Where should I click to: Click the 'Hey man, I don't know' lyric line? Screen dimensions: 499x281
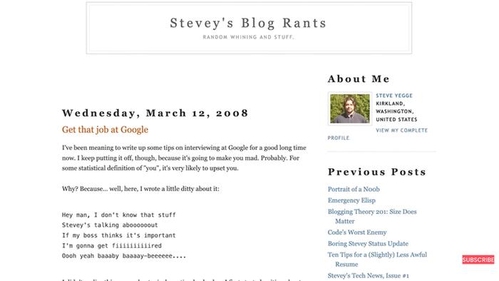pos(119,215)
